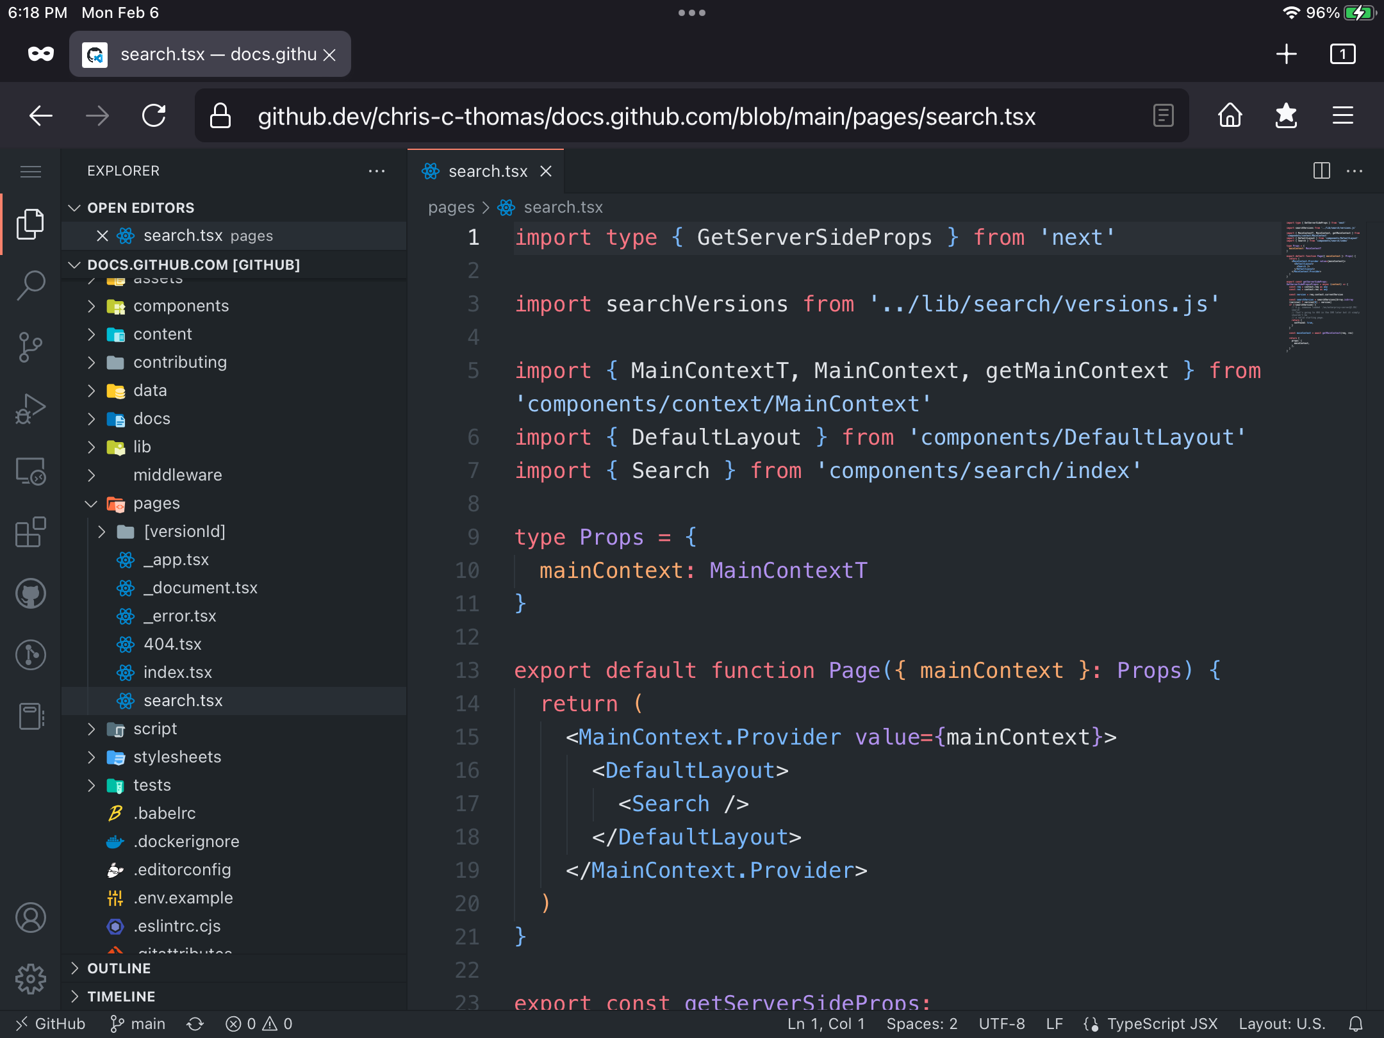Image resolution: width=1384 pixels, height=1038 pixels.
Task: Toggle private browsing mask icon
Action: (x=41, y=54)
